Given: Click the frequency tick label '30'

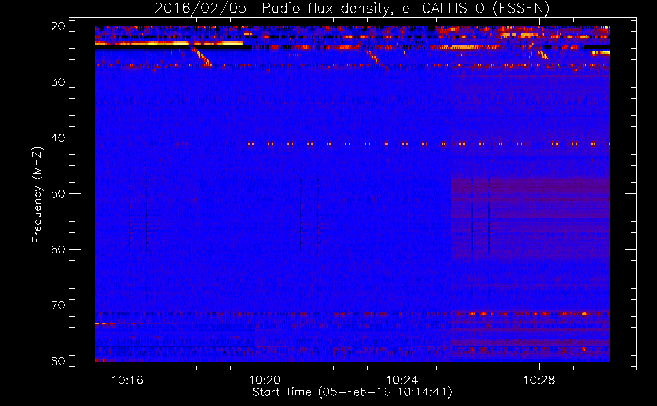Looking at the screenshot, I should click(x=58, y=82).
